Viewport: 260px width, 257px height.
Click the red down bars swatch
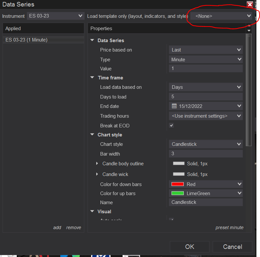click(178, 184)
